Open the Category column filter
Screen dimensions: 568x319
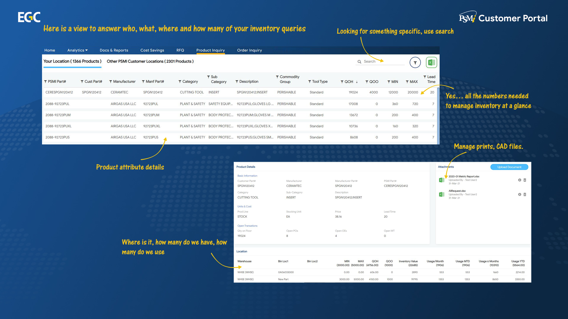click(180, 82)
